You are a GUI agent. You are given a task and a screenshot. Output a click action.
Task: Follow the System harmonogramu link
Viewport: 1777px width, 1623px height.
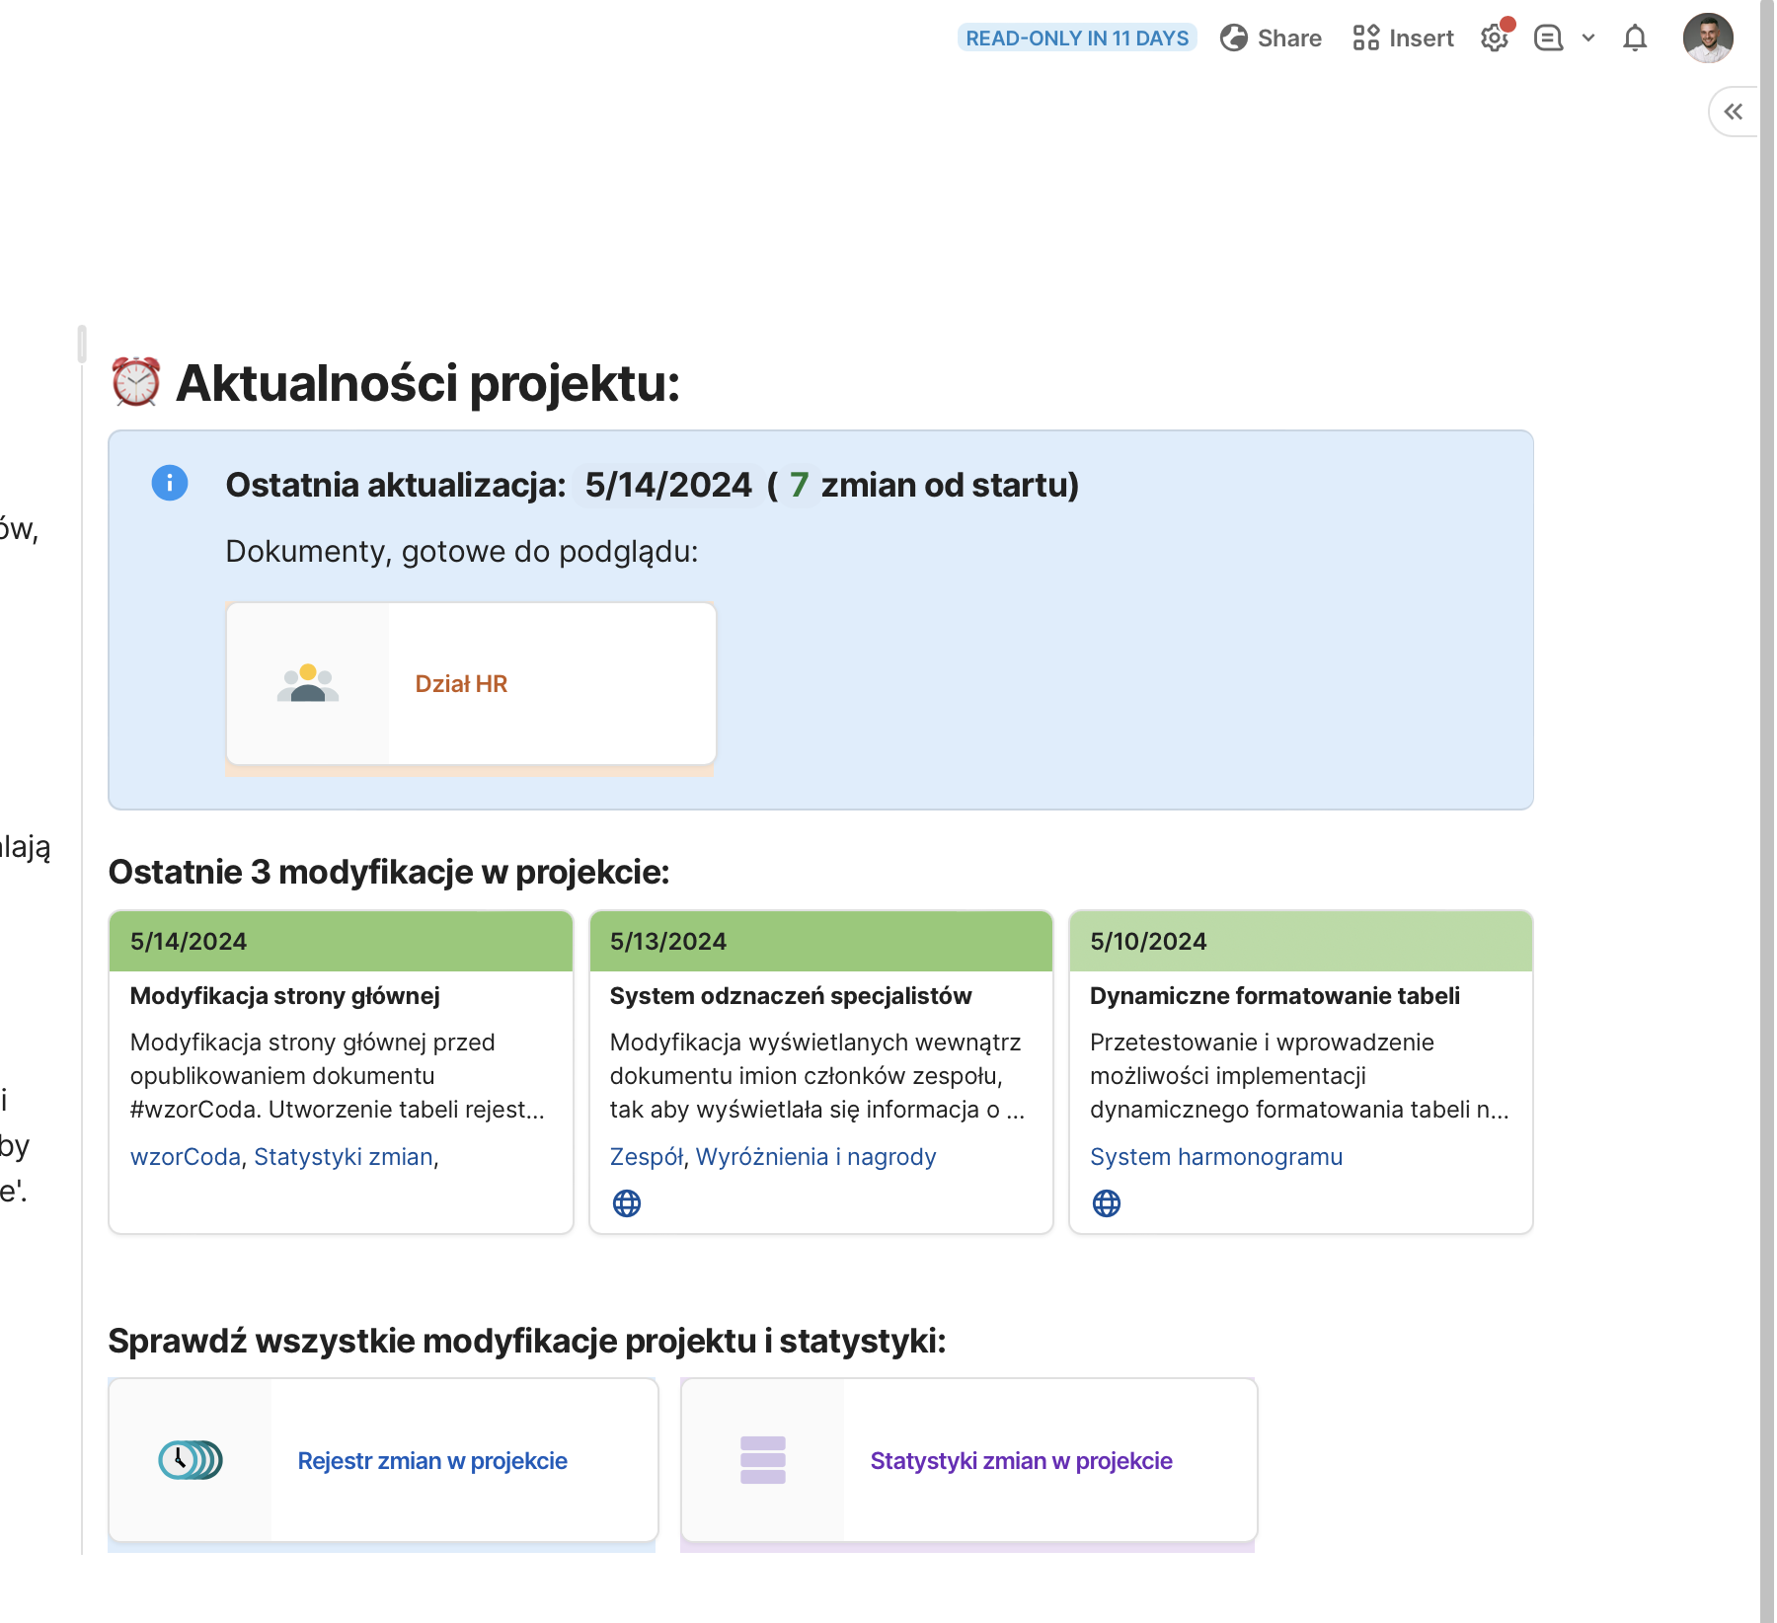point(1216,1157)
